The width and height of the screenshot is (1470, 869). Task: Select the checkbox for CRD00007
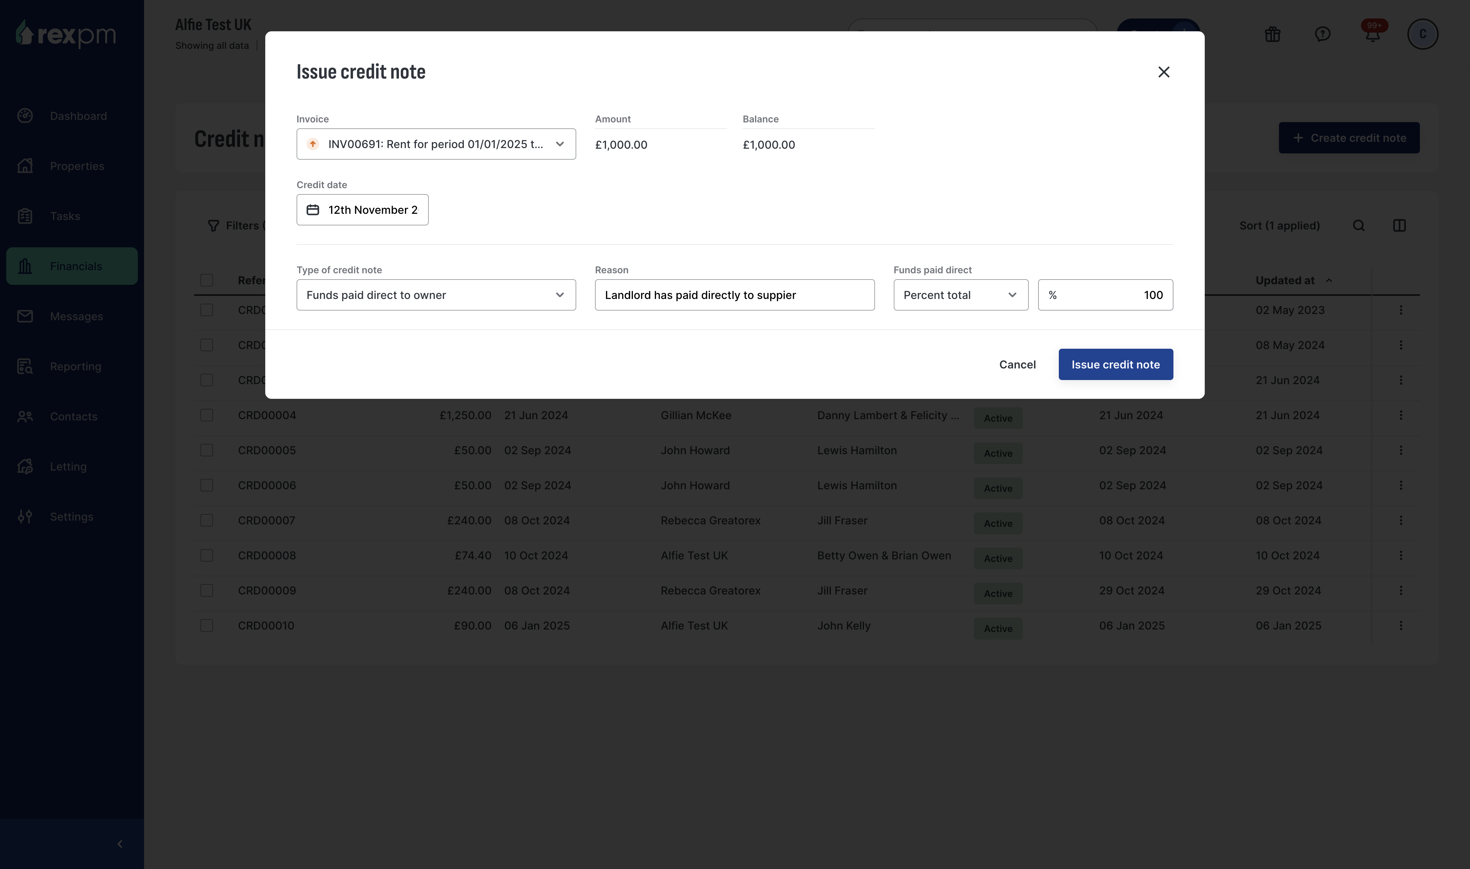click(x=207, y=521)
